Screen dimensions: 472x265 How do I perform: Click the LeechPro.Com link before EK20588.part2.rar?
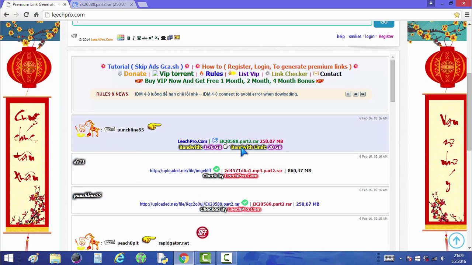pyautogui.click(x=192, y=141)
